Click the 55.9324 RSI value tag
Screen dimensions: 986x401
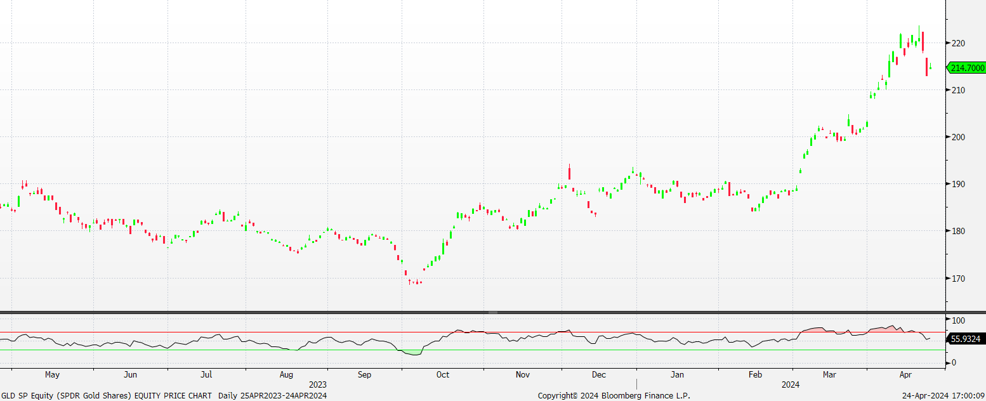coord(967,339)
